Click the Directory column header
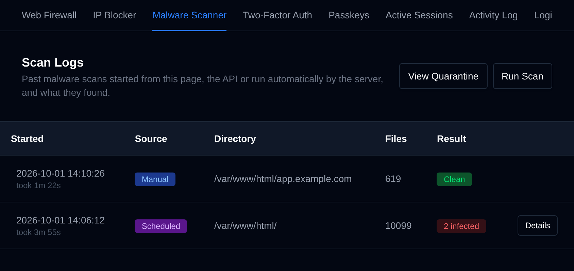Screen dimensions: 574x271 tap(235, 139)
